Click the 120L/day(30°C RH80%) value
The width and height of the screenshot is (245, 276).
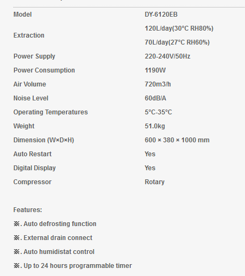point(179,28)
